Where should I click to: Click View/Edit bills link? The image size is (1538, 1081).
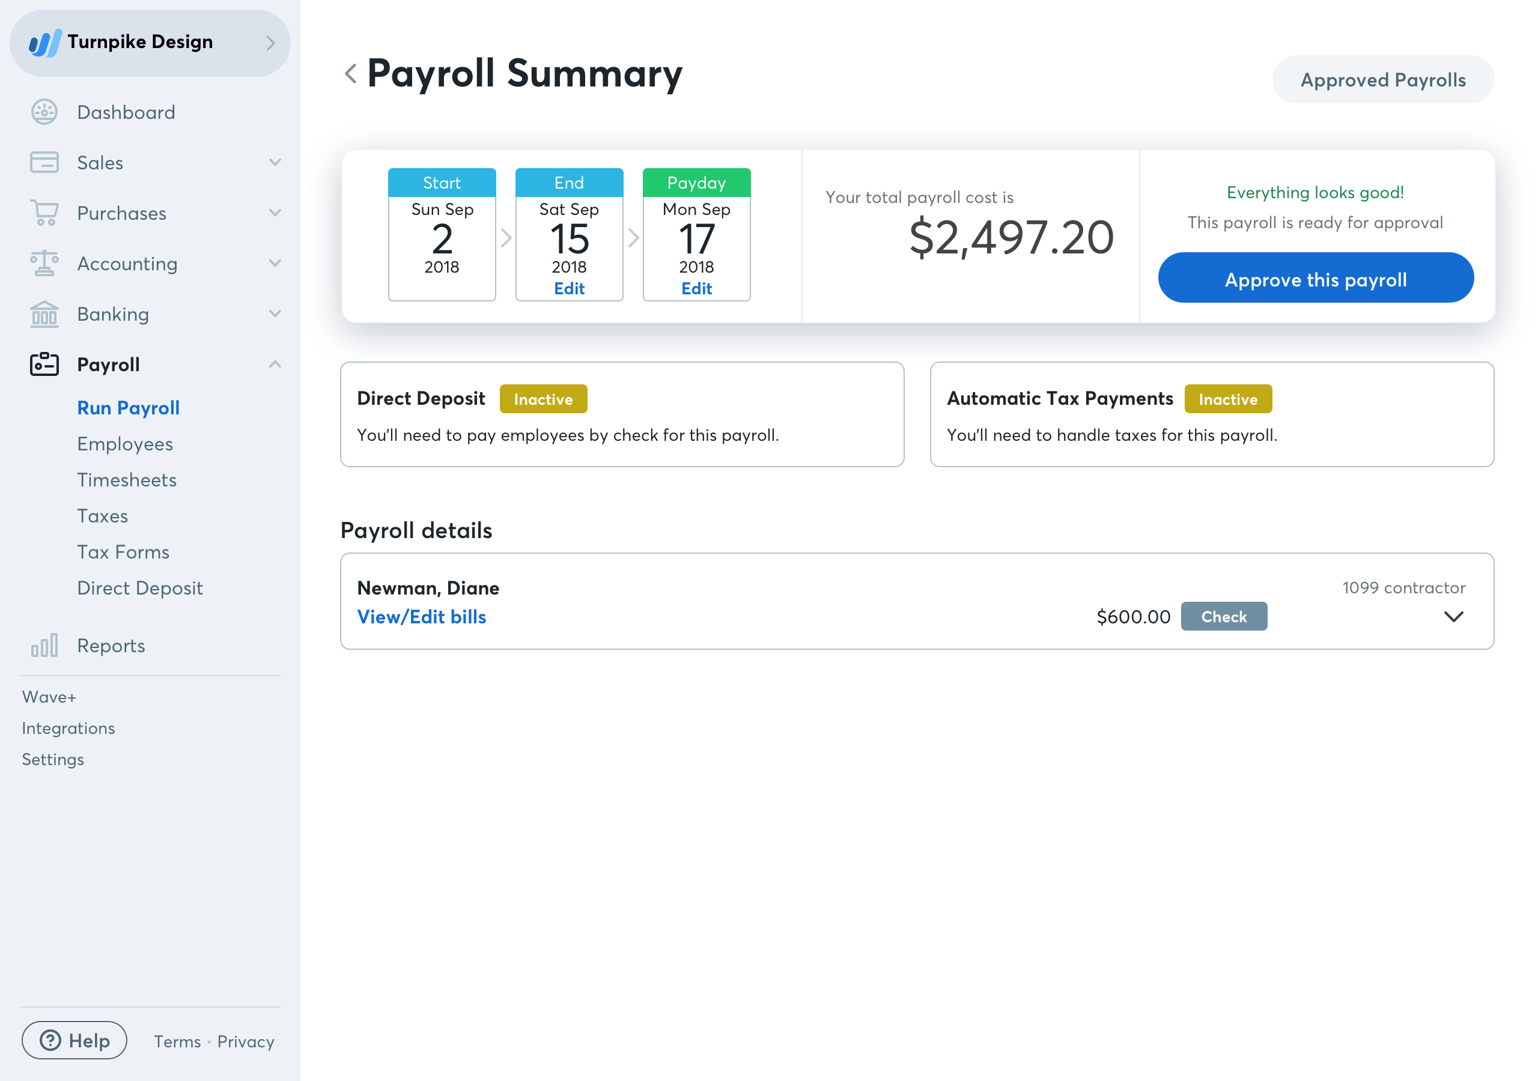point(421,617)
